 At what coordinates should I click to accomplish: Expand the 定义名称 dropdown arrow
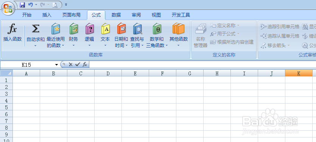point(238,26)
